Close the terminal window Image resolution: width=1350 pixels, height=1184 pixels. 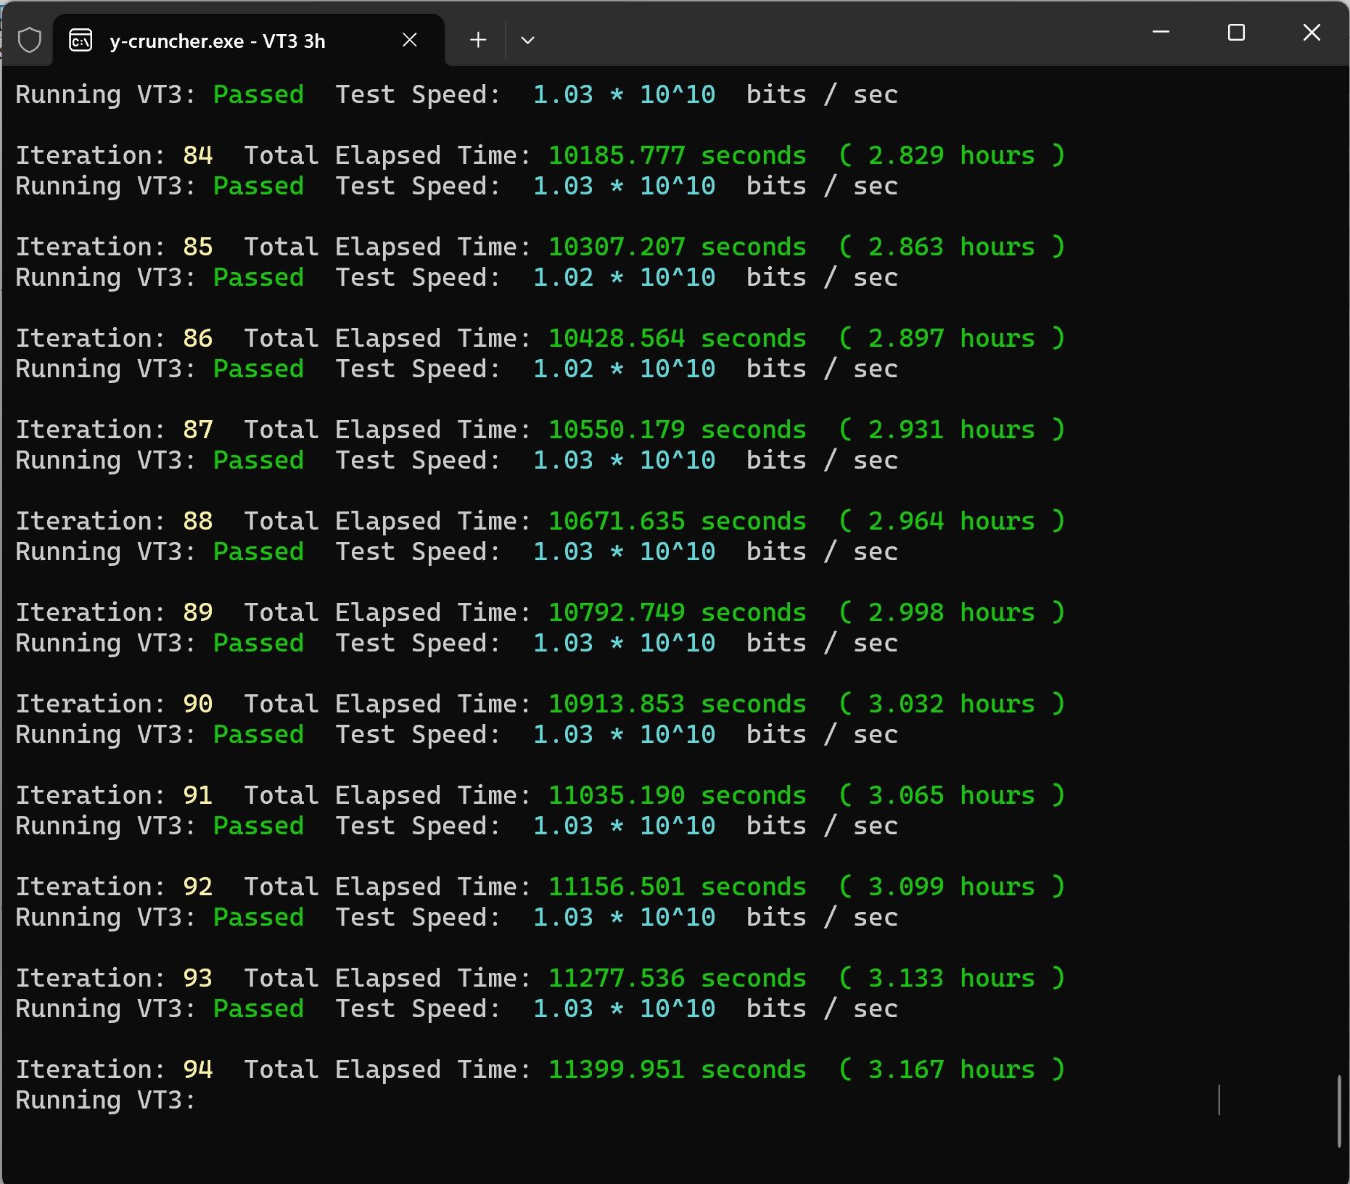(x=1312, y=33)
